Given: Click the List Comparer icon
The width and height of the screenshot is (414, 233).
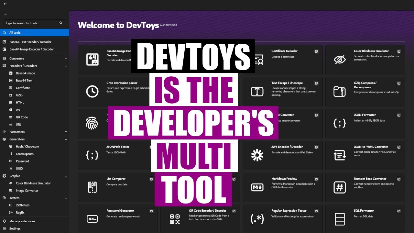Looking at the screenshot, I should pyautogui.click(x=92, y=187).
